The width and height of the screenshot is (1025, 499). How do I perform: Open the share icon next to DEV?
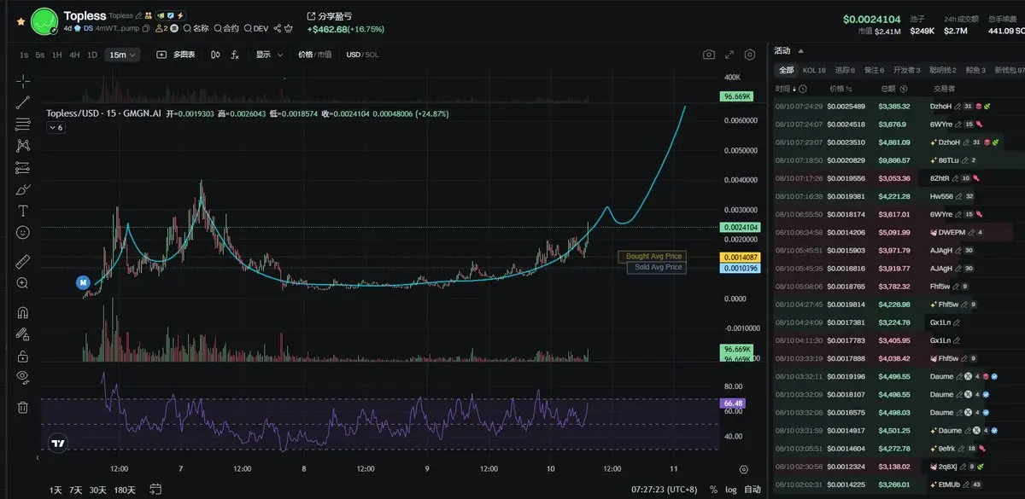tap(277, 28)
